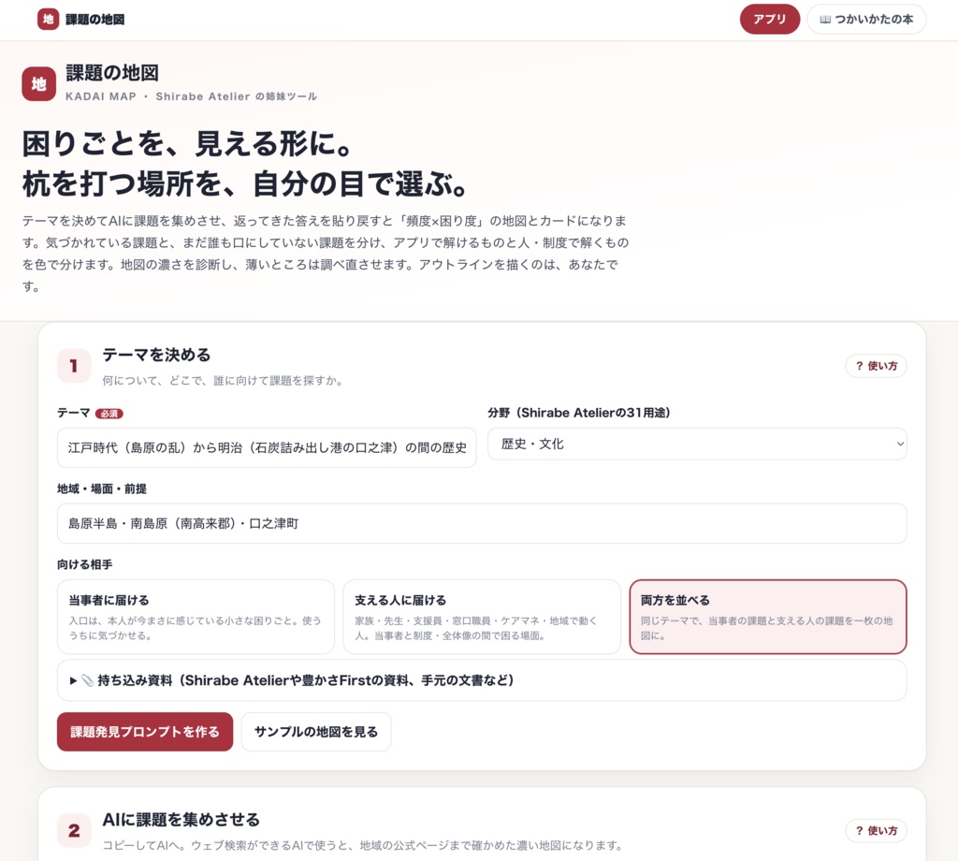Focus the 地域・場面・前提 input field
This screenshot has width=958, height=861.
coord(482,524)
